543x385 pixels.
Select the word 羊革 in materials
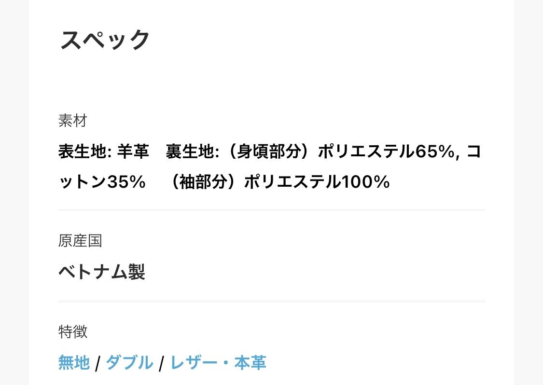pos(133,152)
